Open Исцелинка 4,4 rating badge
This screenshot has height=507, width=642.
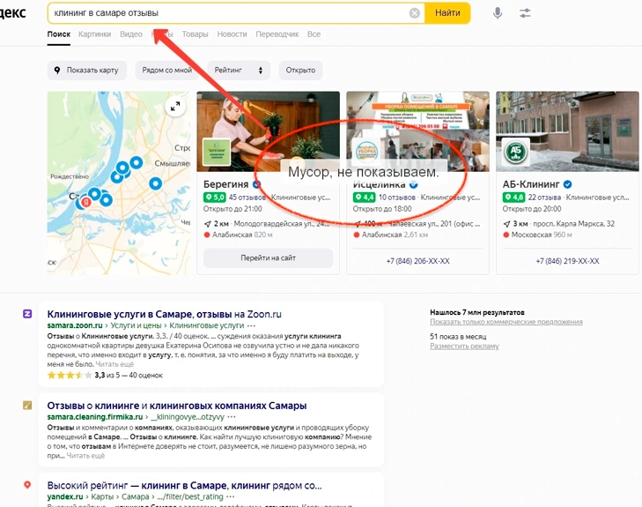click(x=364, y=198)
